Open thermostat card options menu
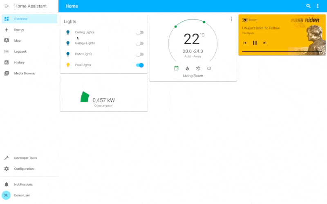 click(231, 19)
